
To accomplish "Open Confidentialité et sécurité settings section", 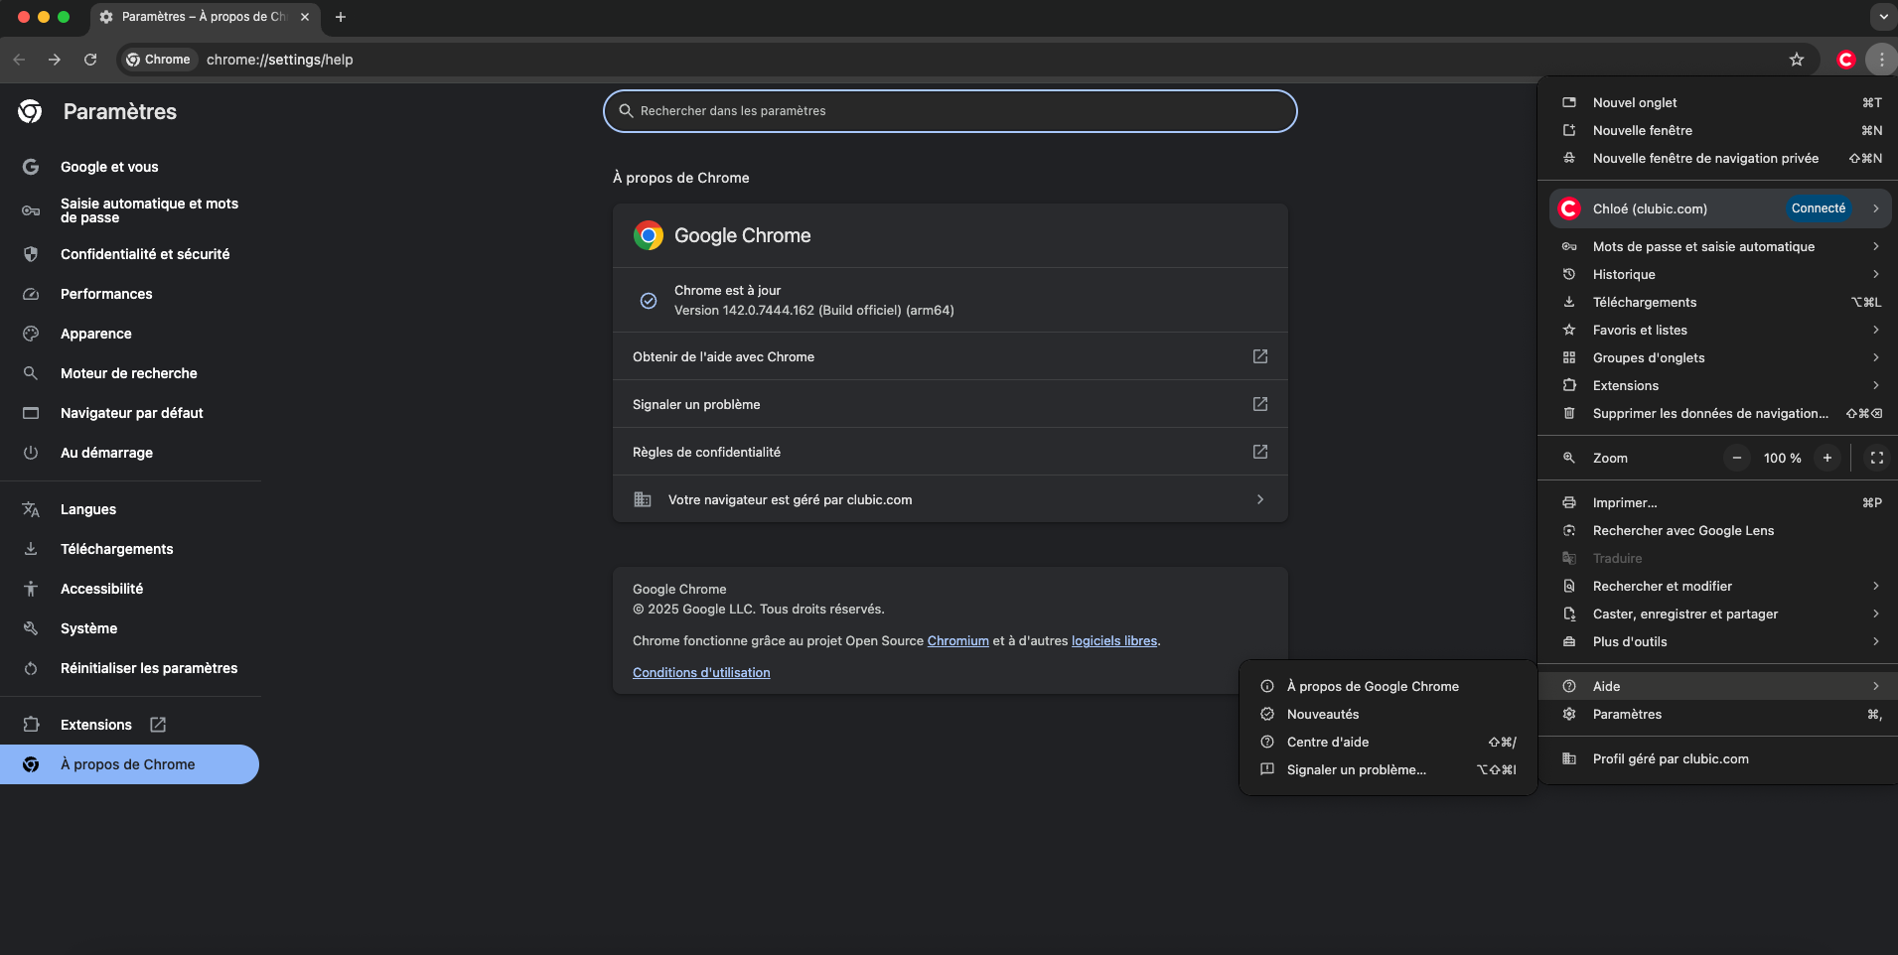I will coord(145,254).
